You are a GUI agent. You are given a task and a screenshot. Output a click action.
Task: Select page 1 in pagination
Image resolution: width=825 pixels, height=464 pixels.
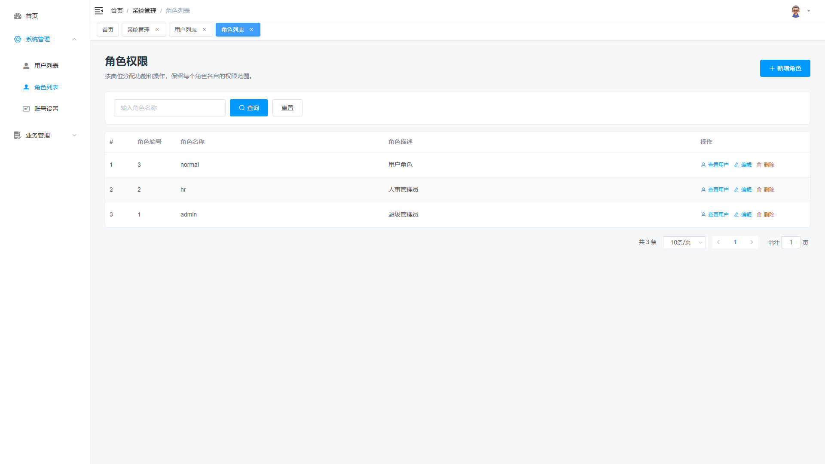coord(735,242)
